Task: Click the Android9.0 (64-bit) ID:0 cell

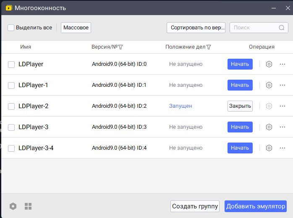Action: (x=119, y=64)
